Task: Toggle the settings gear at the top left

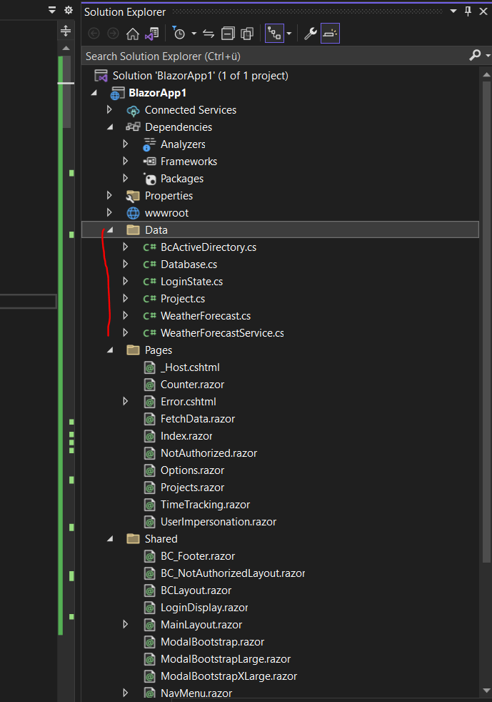Action: tap(68, 10)
